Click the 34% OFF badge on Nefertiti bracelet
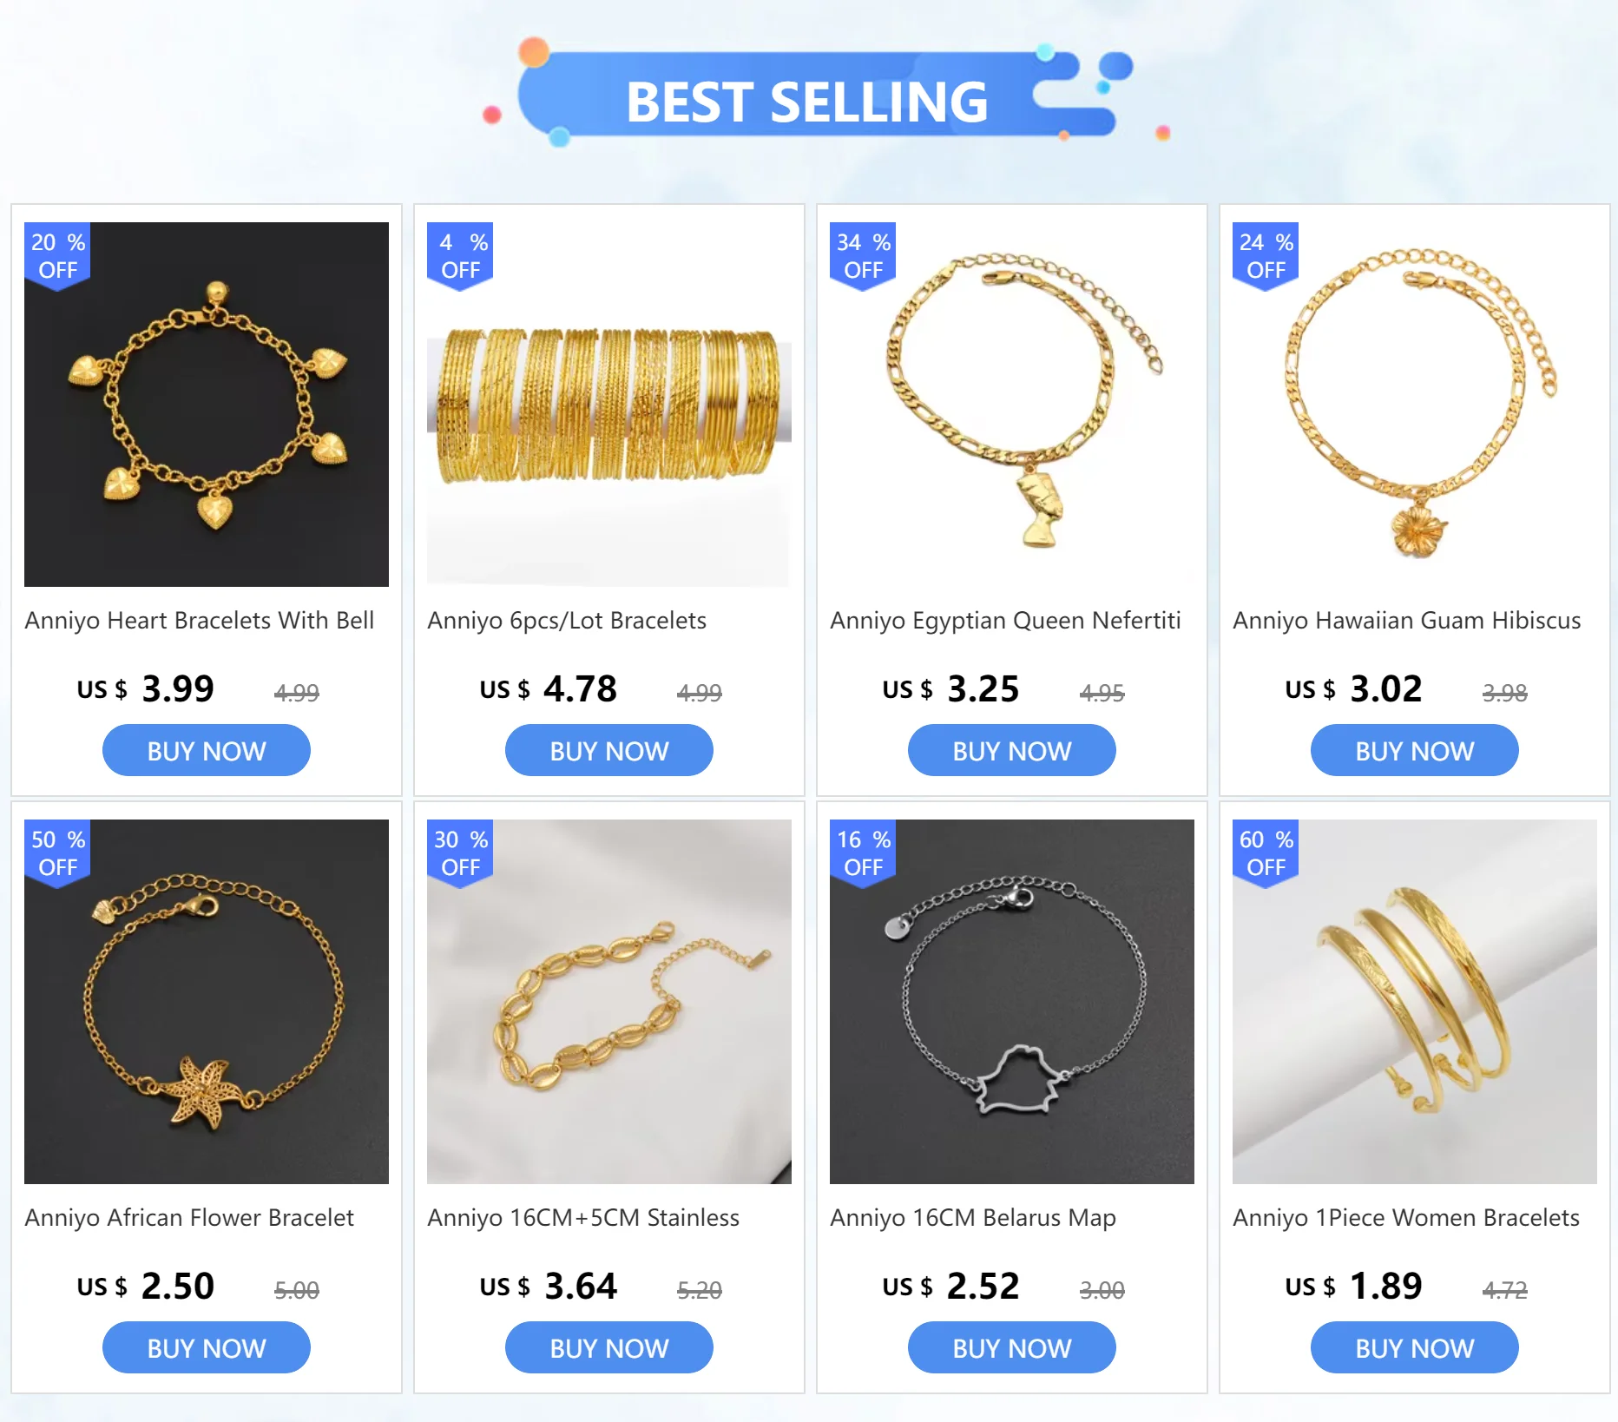This screenshot has height=1422, width=1618. 863,256
